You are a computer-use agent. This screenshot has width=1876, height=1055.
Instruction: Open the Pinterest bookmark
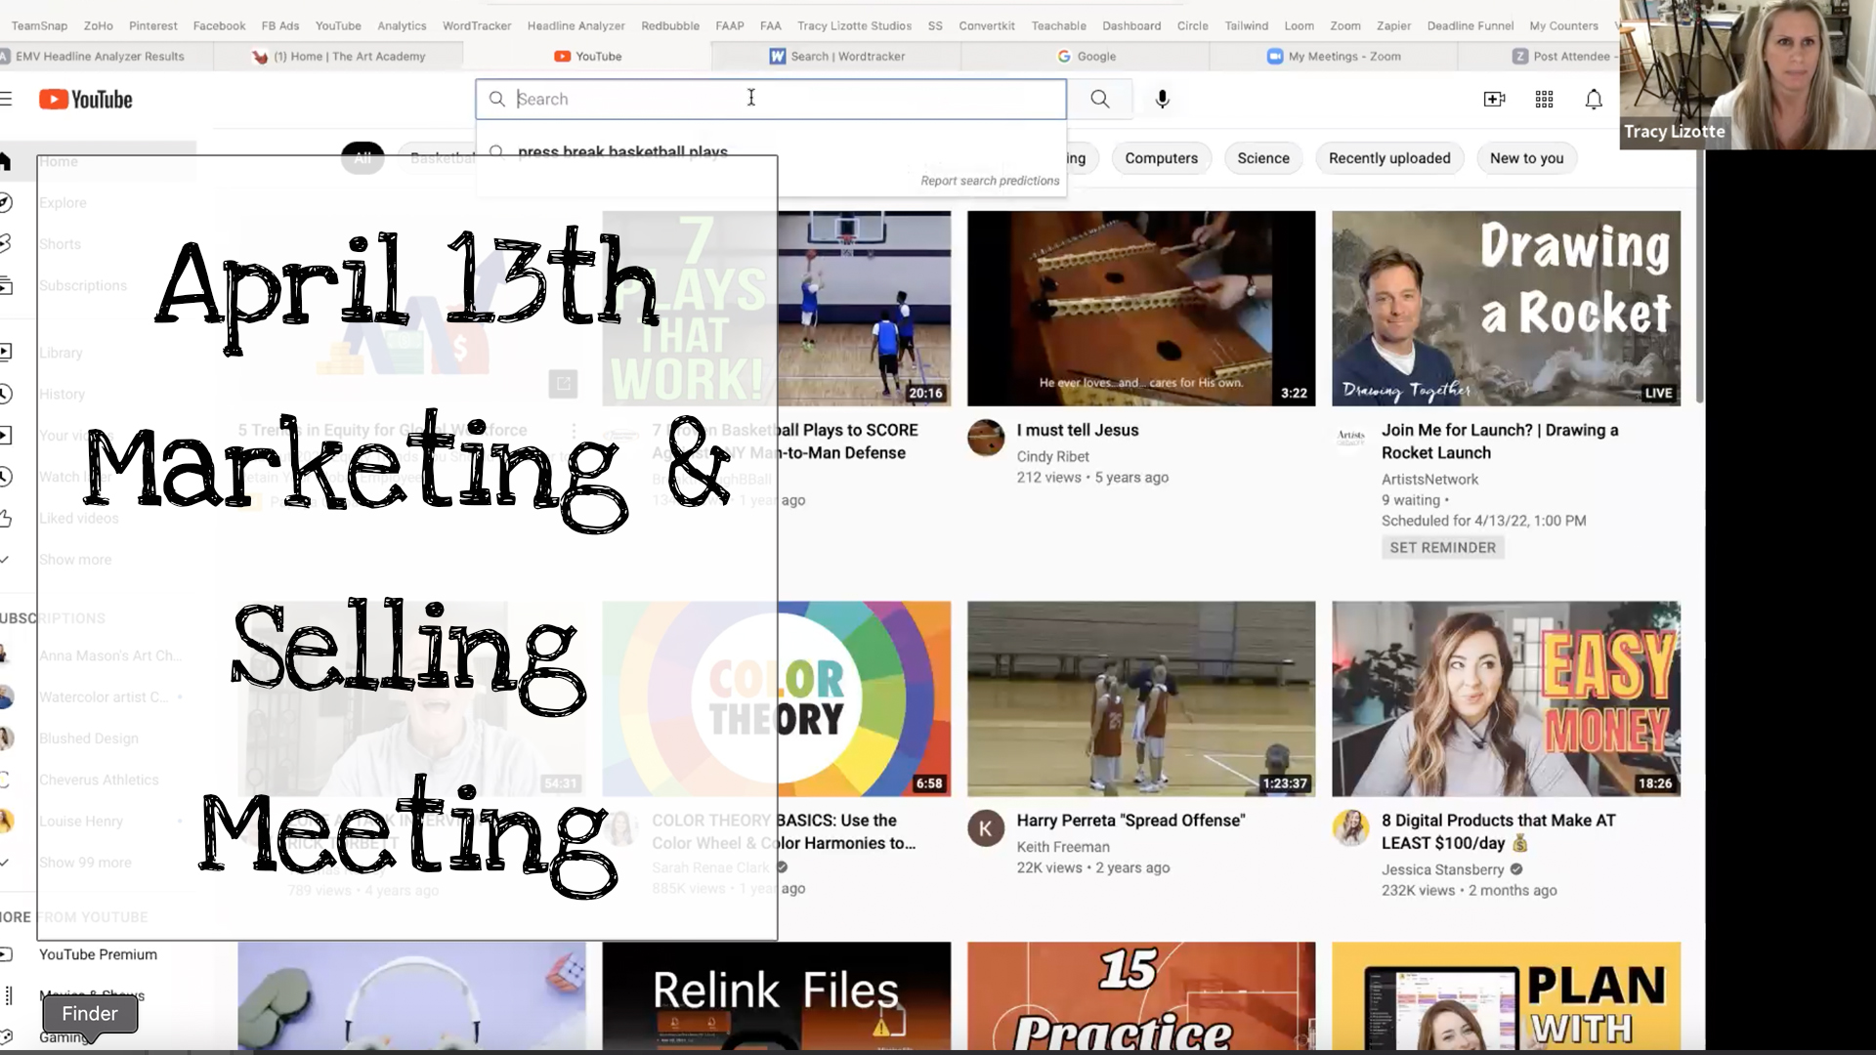click(x=153, y=25)
